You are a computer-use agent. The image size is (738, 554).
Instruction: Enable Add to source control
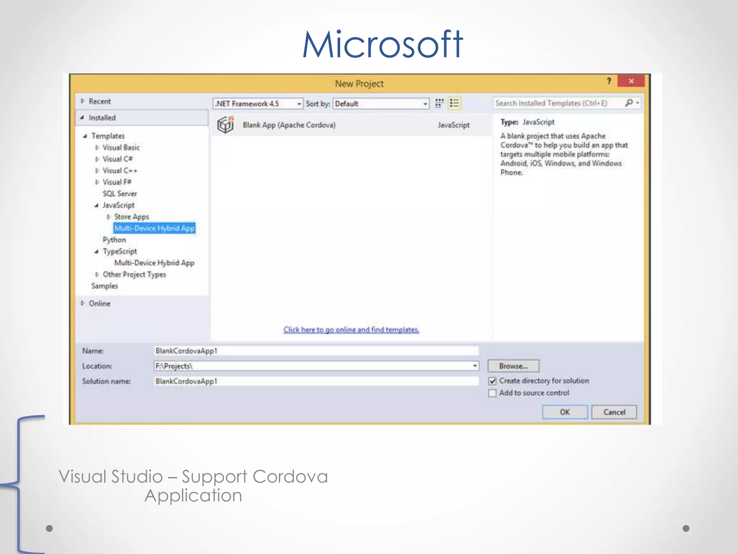[x=493, y=393]
